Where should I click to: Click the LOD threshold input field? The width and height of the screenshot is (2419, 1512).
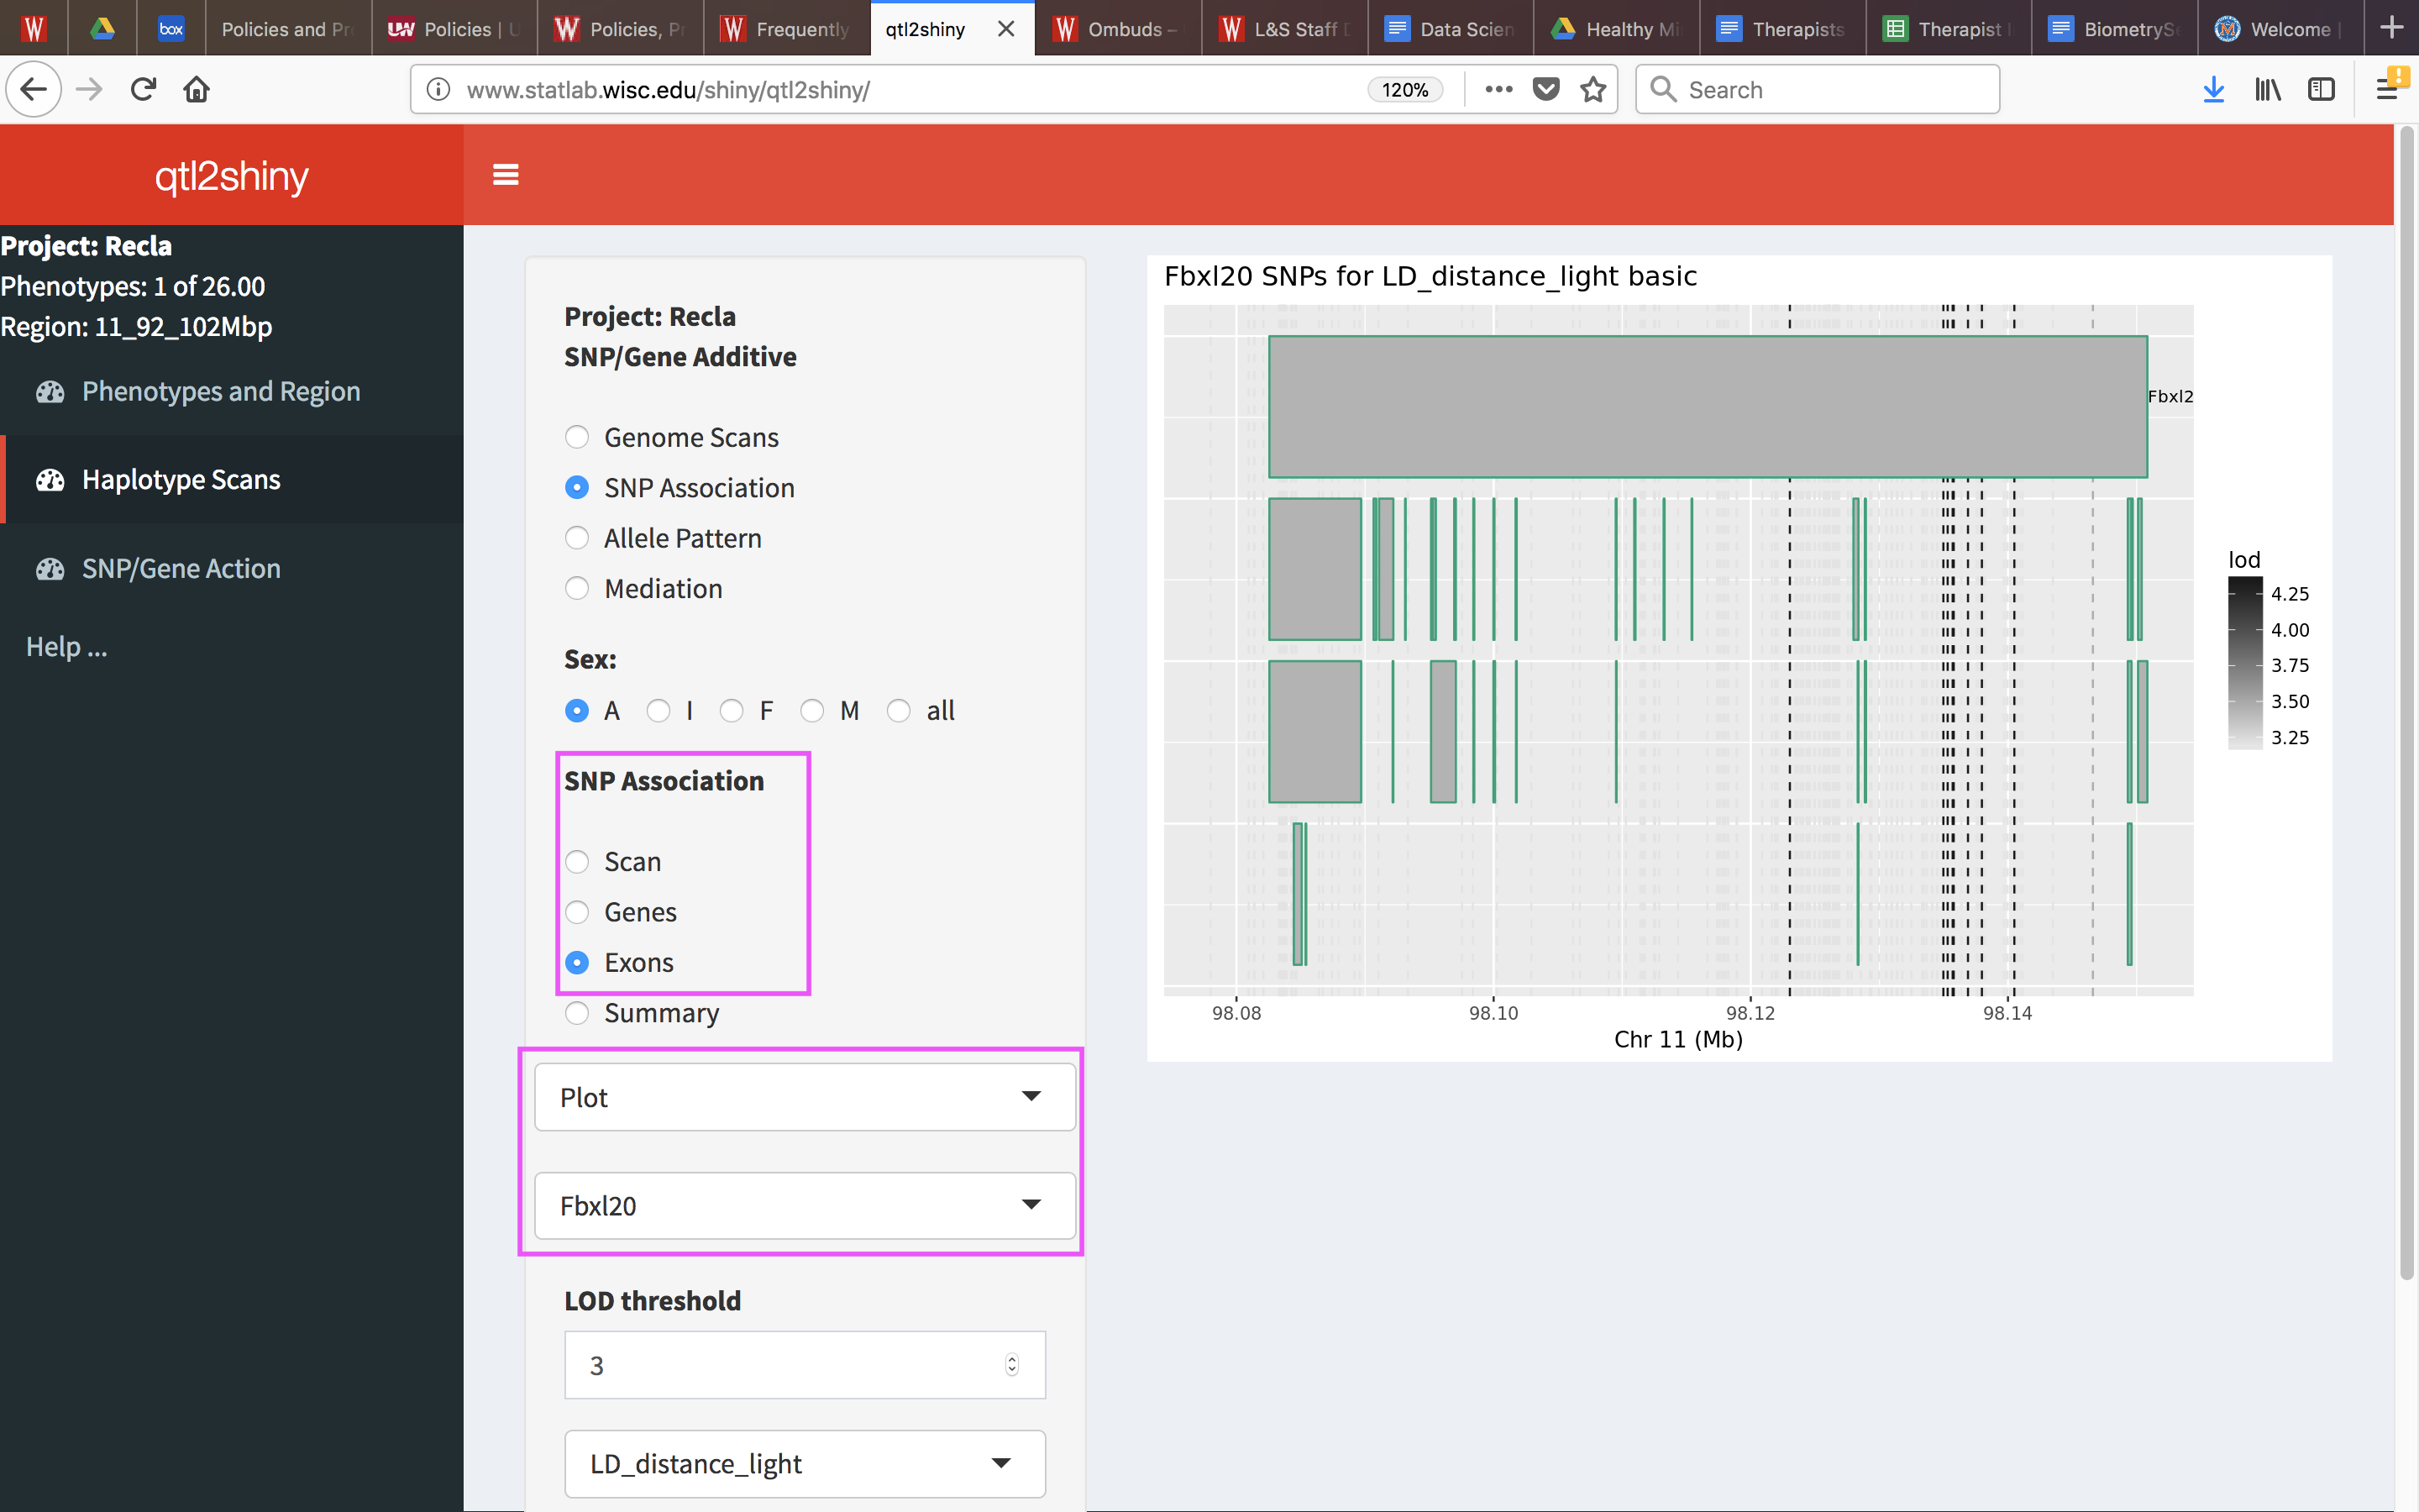(x=805, y=1365)
